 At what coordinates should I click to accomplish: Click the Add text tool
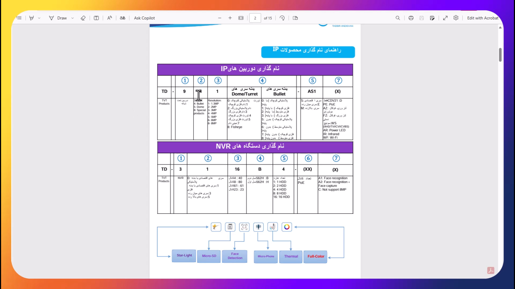point(96,18)
